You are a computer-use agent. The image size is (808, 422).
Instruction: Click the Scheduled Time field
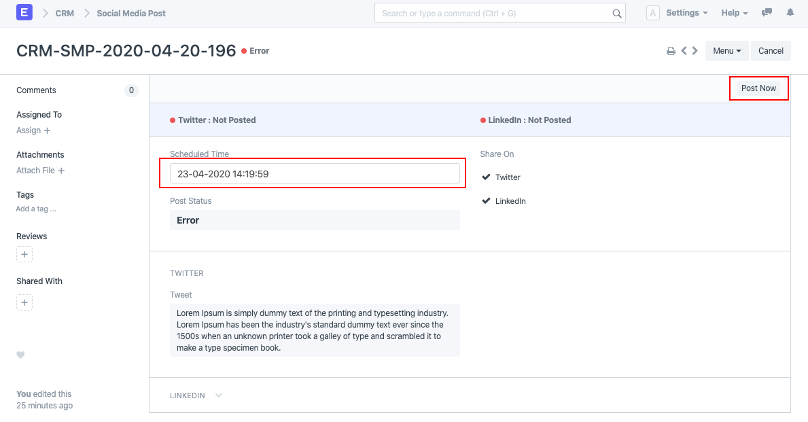click(x=315, y=174)
